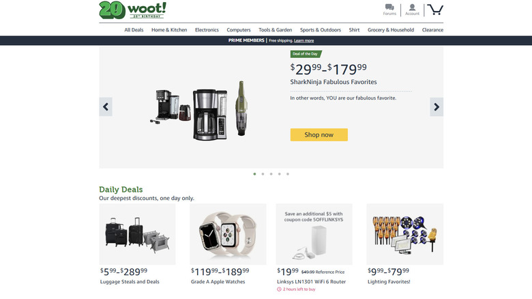The width and height of the screenshot is (532, 299).
Task: Select the fifth carousel dot indicator
Action: [288, 174]
